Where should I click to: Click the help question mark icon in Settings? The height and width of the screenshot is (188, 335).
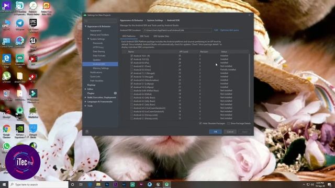point(87,132)
